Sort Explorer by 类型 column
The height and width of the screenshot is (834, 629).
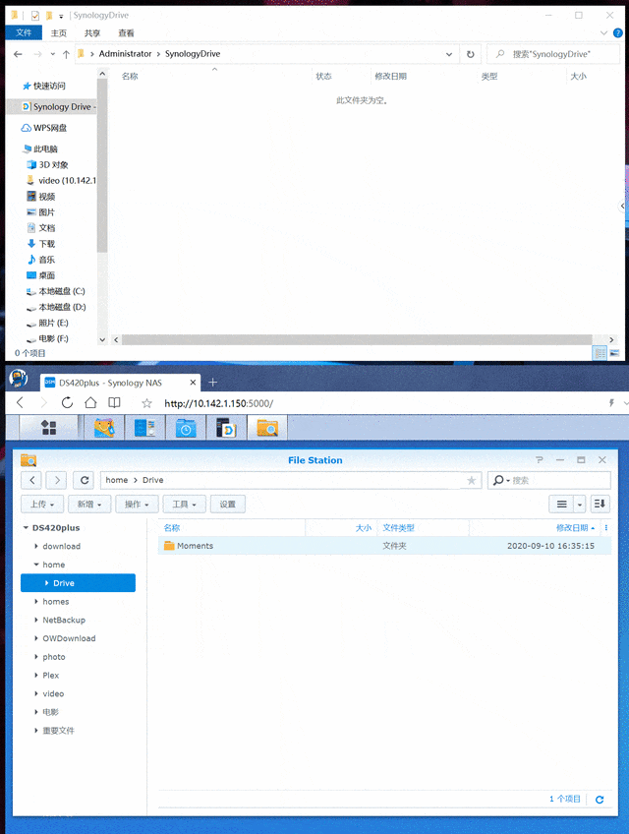[489, 76]
